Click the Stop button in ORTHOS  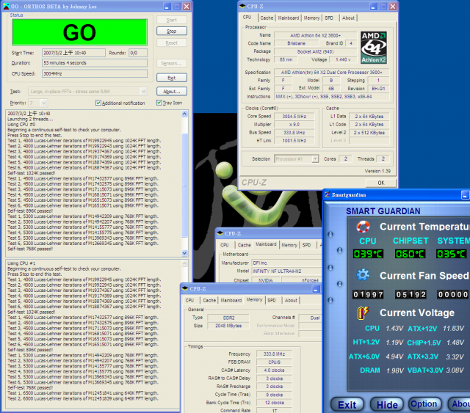tap(171, 31)
